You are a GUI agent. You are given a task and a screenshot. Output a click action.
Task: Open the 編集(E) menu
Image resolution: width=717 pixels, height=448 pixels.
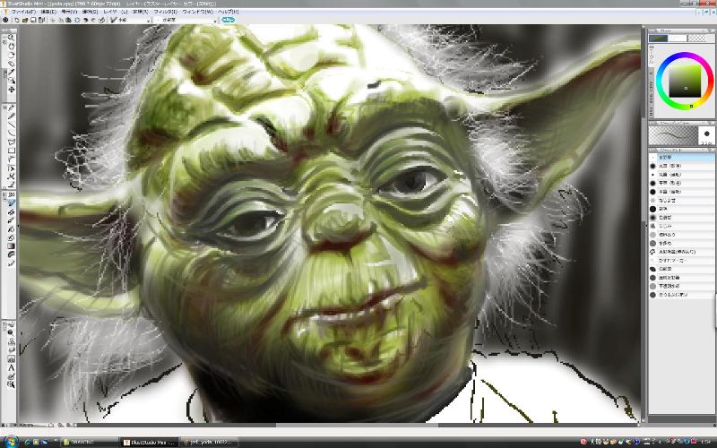pos(48,12)
